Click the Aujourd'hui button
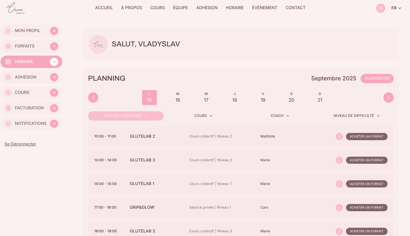 (377, 79)
